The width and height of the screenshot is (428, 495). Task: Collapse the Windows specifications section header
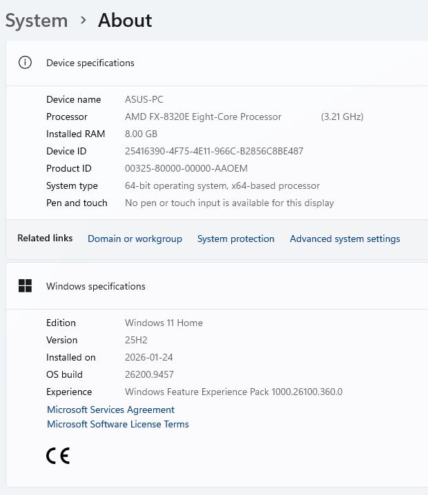[217, 286]
